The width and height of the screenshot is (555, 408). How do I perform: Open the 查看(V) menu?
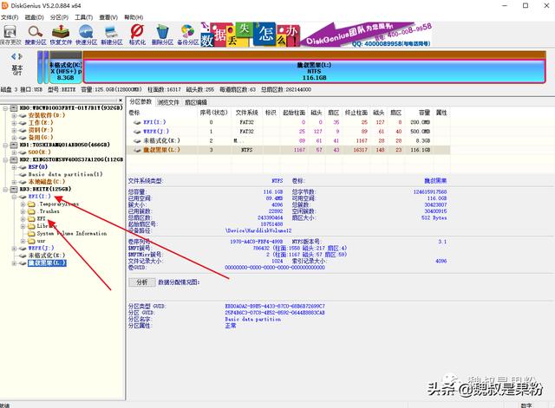pos(108,17)
